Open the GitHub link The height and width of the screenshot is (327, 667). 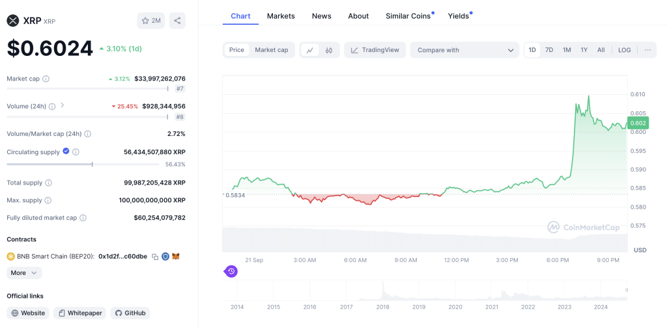tap(130, 313)
